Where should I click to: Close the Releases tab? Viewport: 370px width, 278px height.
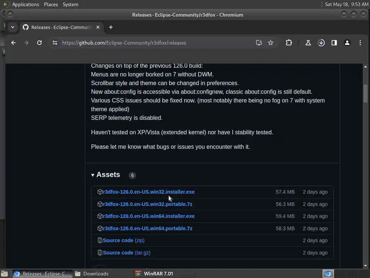pos(98,27)
